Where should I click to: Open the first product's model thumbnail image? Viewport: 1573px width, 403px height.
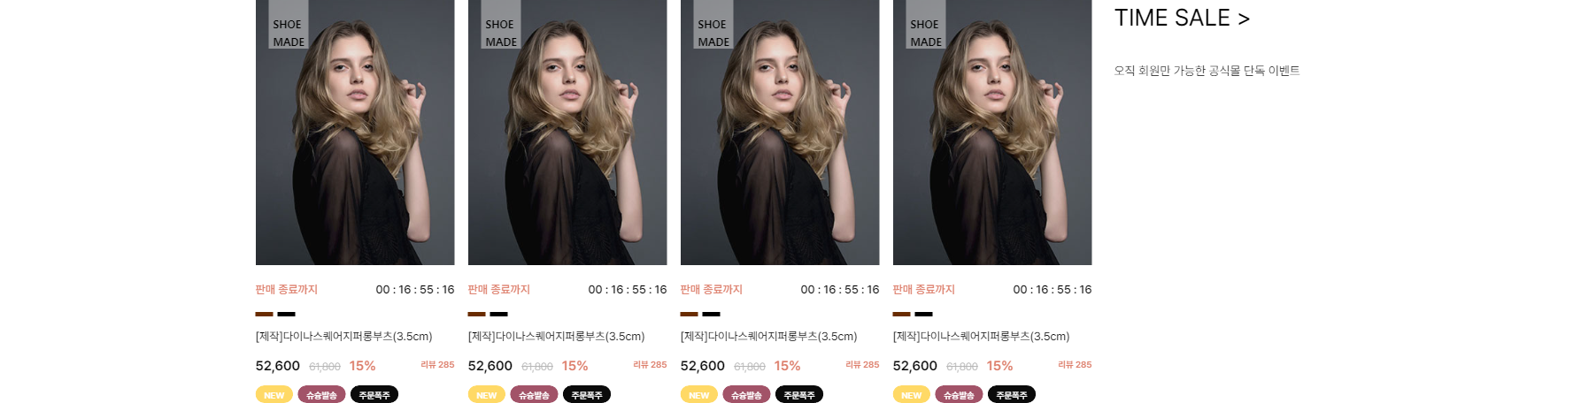click(355, 133)
